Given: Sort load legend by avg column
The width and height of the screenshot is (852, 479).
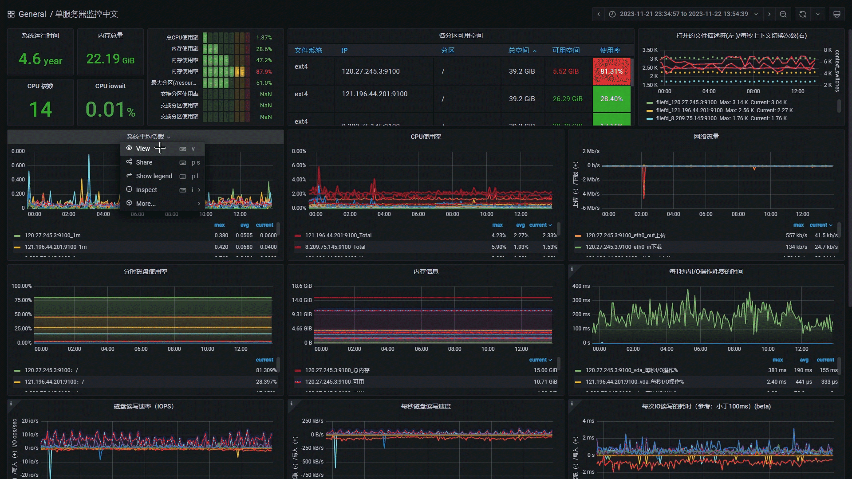Looking at the screenshot, I should click(245, 225).
